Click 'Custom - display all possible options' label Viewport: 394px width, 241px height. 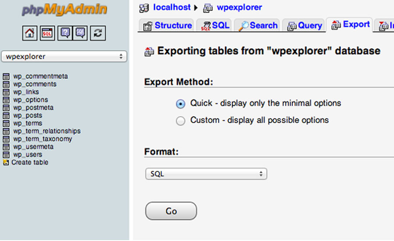(259, 120)
